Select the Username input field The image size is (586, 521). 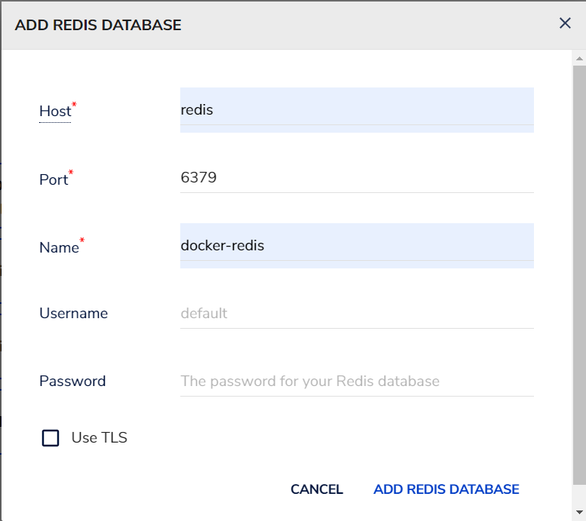click(x=357, y=313)
